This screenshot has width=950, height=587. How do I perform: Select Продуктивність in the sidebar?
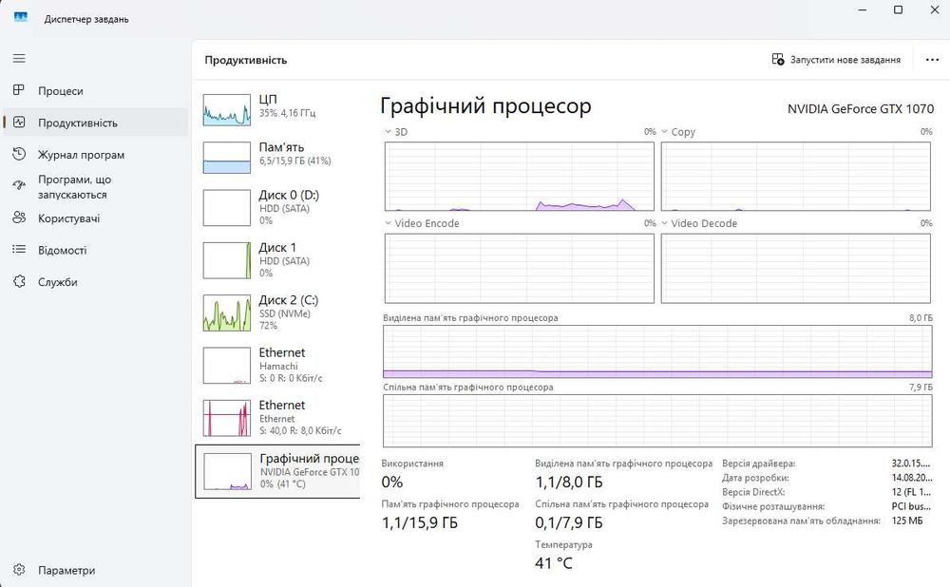(x=96, y=123)
